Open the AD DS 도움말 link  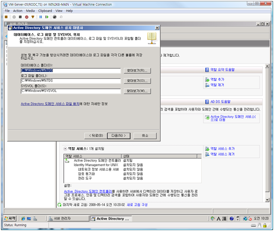click(x=220, y=102)
